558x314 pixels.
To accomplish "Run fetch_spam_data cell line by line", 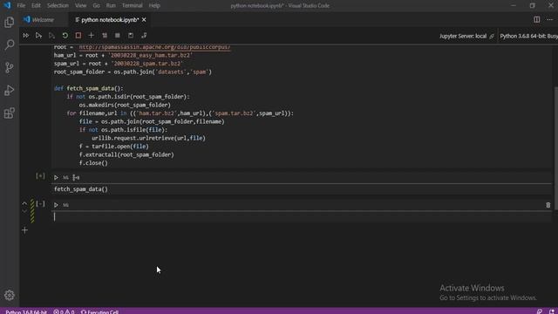I will [76, 177].
